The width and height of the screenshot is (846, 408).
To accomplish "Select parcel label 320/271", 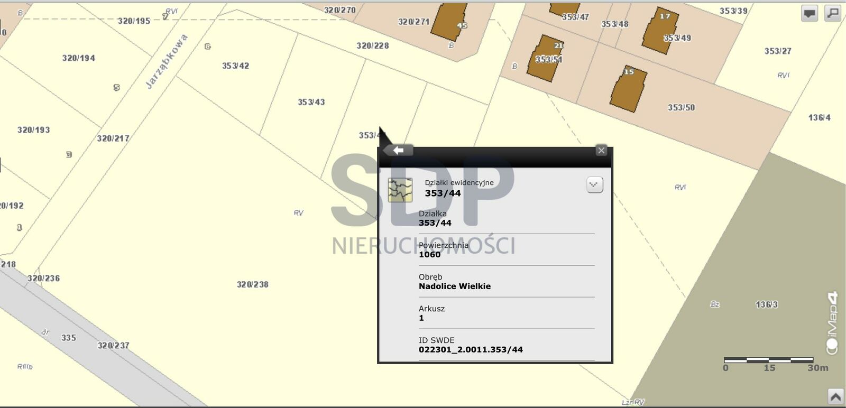I will coord(413,22).
